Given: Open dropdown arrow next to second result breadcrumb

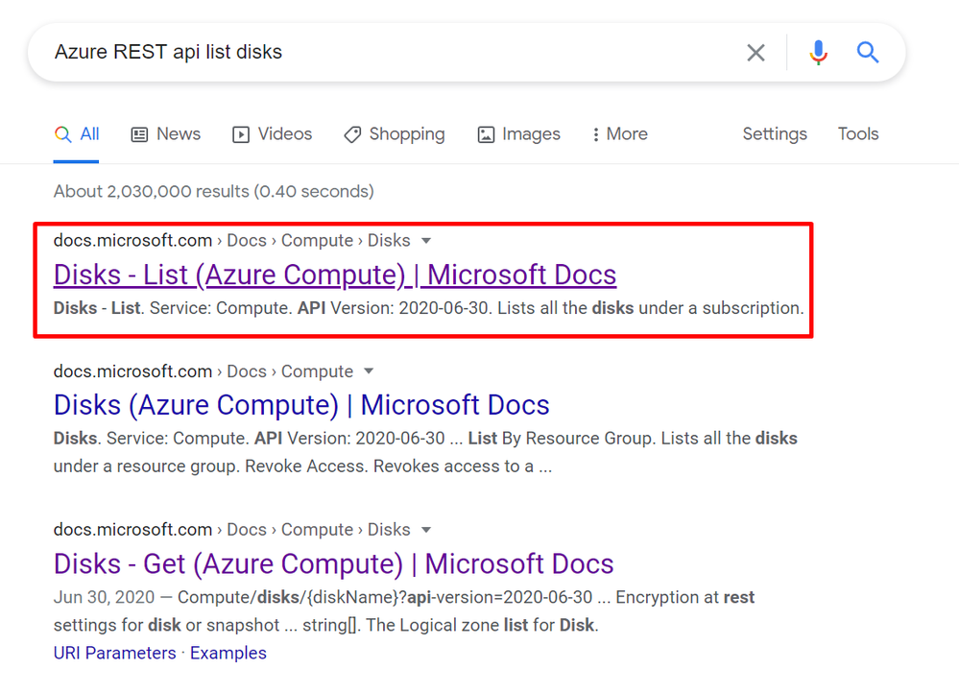Looking at the screenshot, I should (x=370, y=371).
